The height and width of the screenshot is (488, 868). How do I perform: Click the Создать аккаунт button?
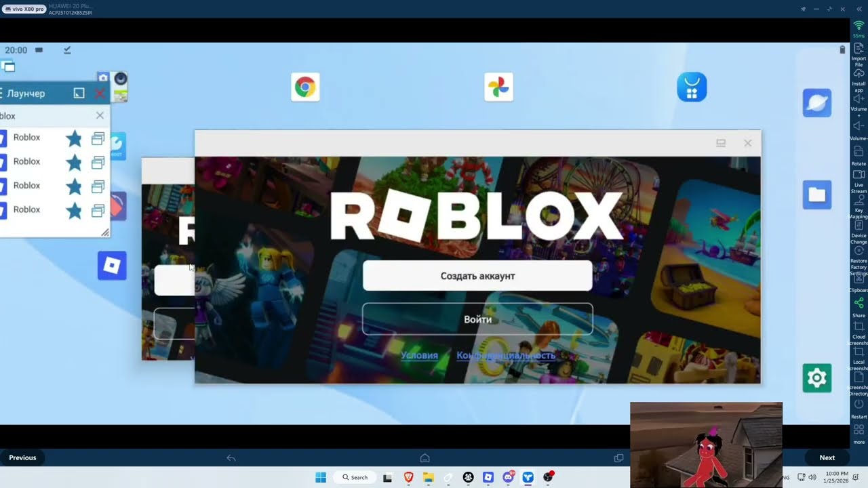[477, 276]
